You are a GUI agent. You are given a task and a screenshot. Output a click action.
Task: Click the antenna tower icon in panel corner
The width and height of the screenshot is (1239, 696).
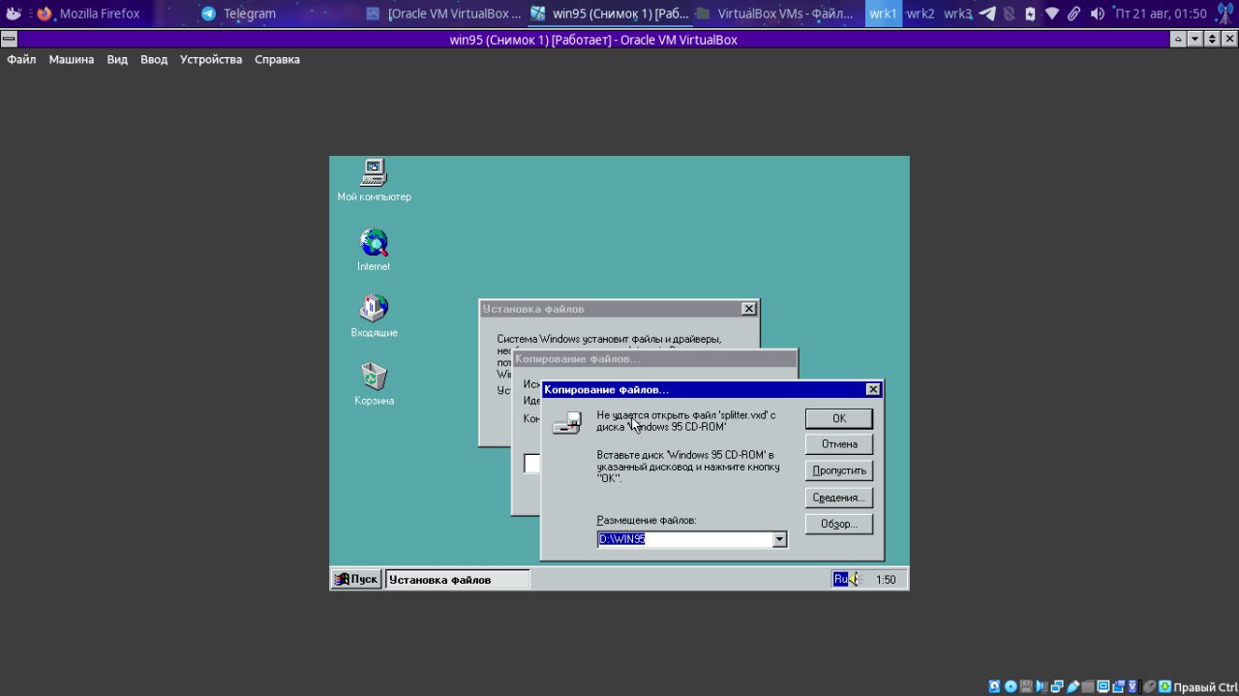[1225, 14]
